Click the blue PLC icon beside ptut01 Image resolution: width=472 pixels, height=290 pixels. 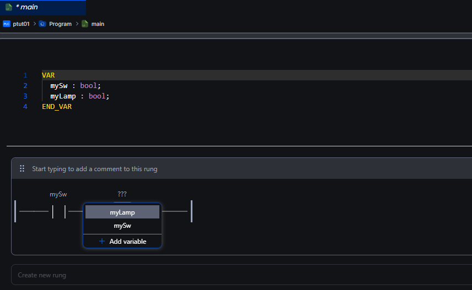click(x=7, y=24)
